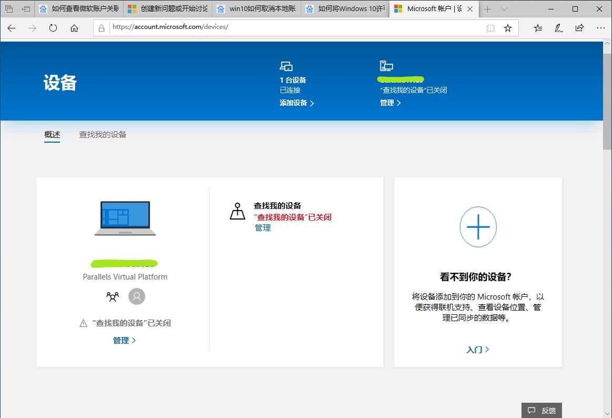
Task: Click the gray user avatar icon
Action: click(137, 296)
